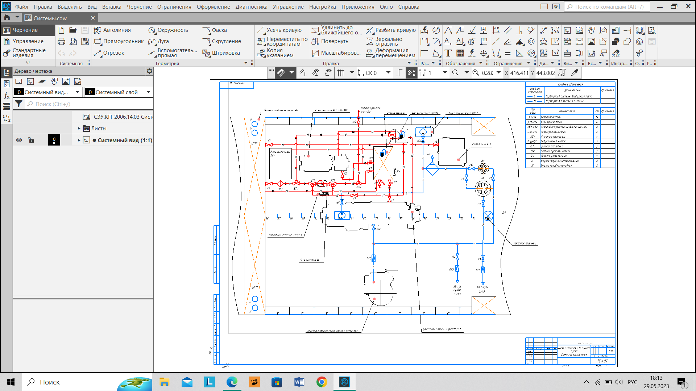Expand the Системный вид (1:1) node
This screenshot has height=391, width=696.
click(79, 140)
